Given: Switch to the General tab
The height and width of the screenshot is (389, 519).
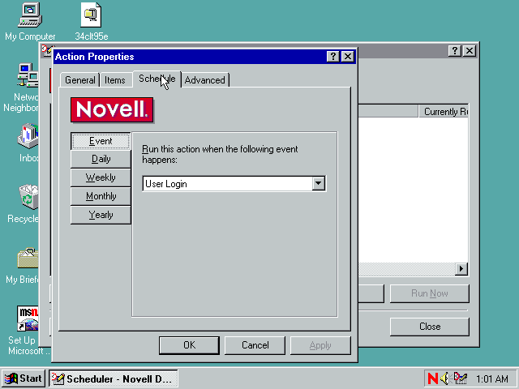Looking at the screenshot, I should click(x=79, y=80).
